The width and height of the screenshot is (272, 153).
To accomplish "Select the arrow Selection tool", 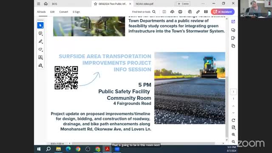I will [x=40, y=25].
